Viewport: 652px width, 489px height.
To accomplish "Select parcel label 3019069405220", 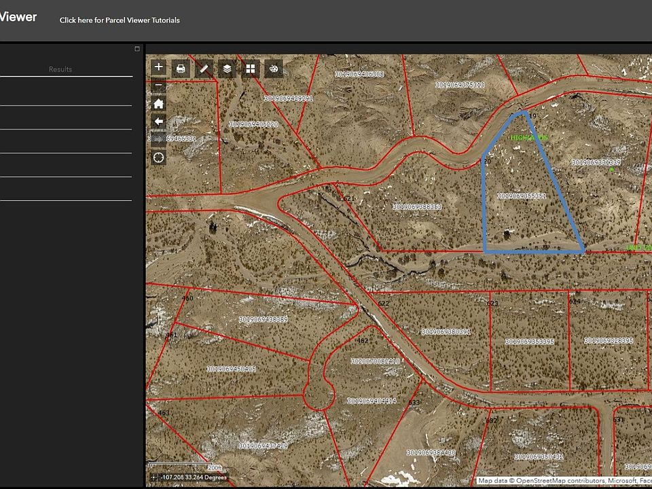I will coord(253,124).
